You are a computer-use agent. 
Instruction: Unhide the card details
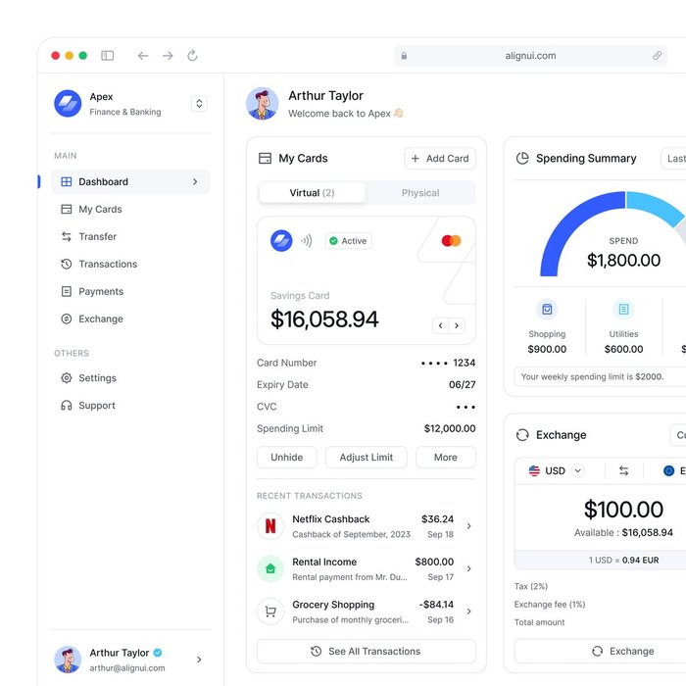click(x=287, y=458)
